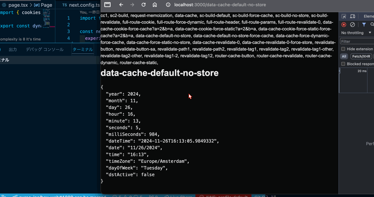Reload the page with the refresh icon
Image resolution: width=374 pixels, height=197 pixels.
coord(144,5)
